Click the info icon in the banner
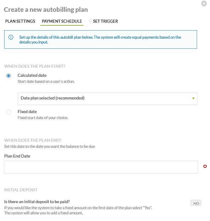Screen dimensions: 210x221 [11, 37]
